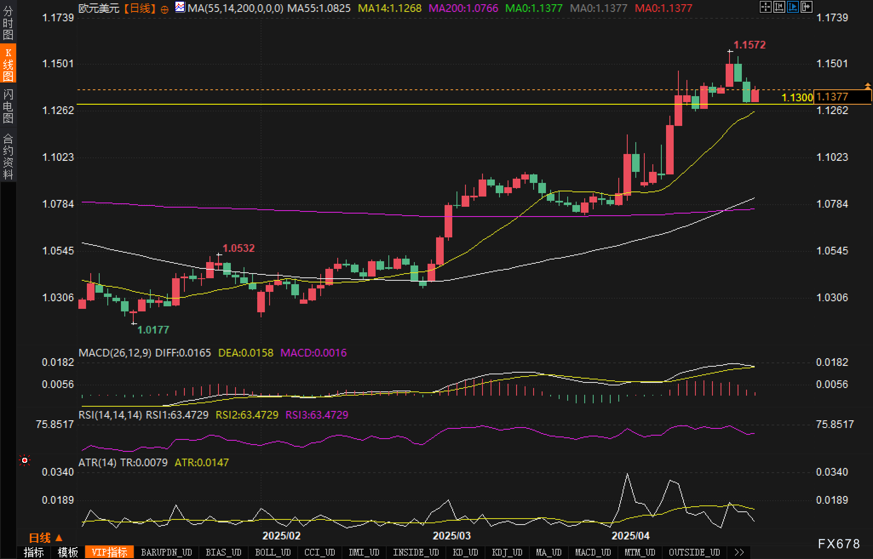The image size is (873, 559).
Task: Select the K线图 sidebar mode
Action: coord(8,64)
